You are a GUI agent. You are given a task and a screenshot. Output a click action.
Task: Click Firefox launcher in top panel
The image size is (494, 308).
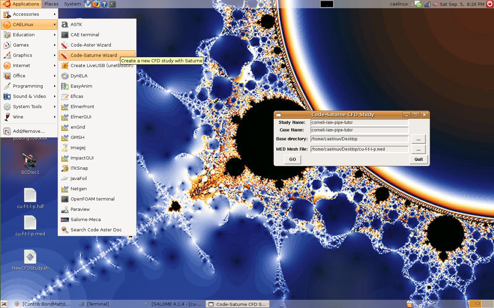[96, 4]
